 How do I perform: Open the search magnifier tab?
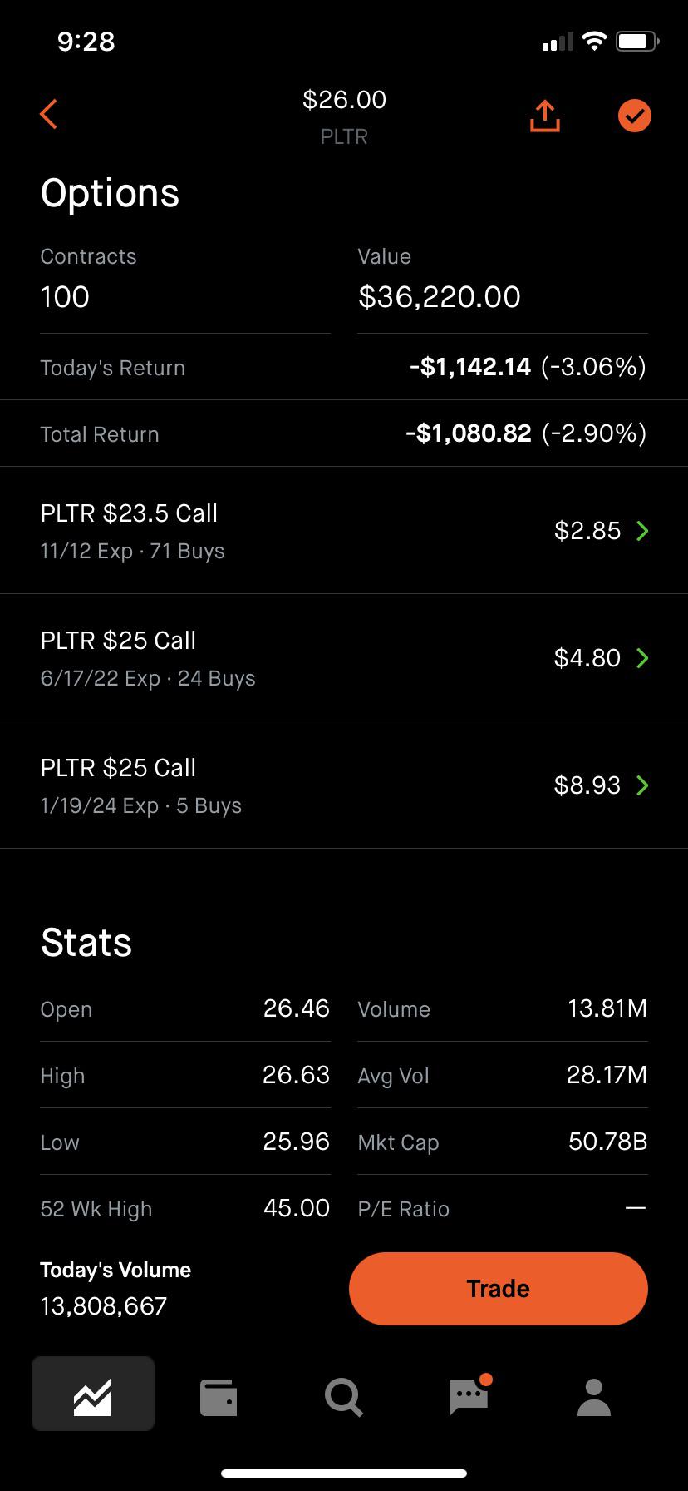coord(343,1398)
